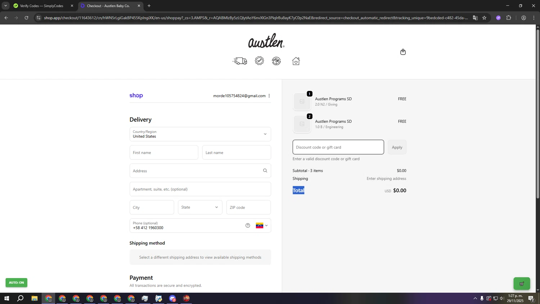Click the green cart extension floating button
Image resolution: width=540 pixels, height=304 pixels.
(522, 283)
